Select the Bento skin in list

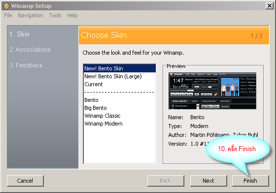point(120,100)
